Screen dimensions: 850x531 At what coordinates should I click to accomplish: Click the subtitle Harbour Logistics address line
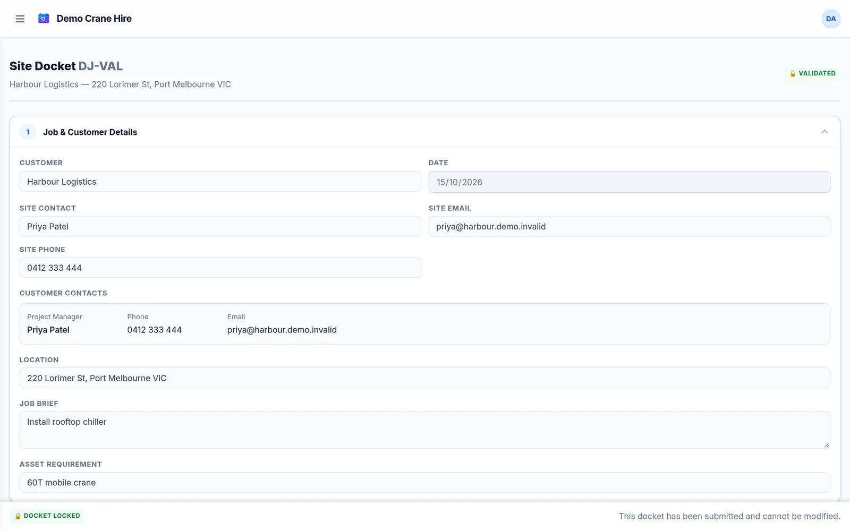point(120,84)
